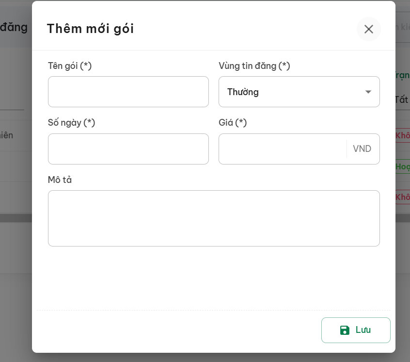Click the Thêm mới gói title
The height and width of the screenshot is (362, 410).
[x=90, y=29]
